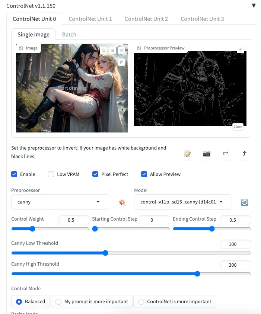Open webcam with camera icon
Viewport: 261px width, 314px height.
207,154
